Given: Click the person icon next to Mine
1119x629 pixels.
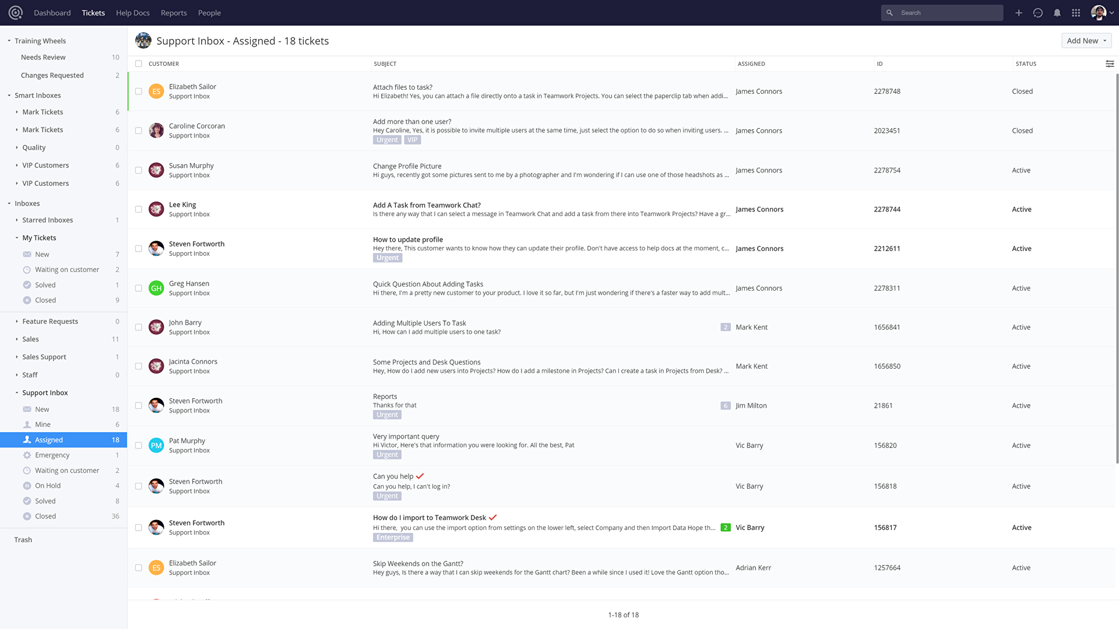Looking at the screenshot, I should click(27, 425).
